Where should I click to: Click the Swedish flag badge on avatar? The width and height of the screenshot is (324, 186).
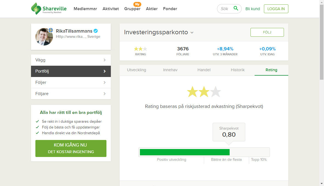coord(50,30)
